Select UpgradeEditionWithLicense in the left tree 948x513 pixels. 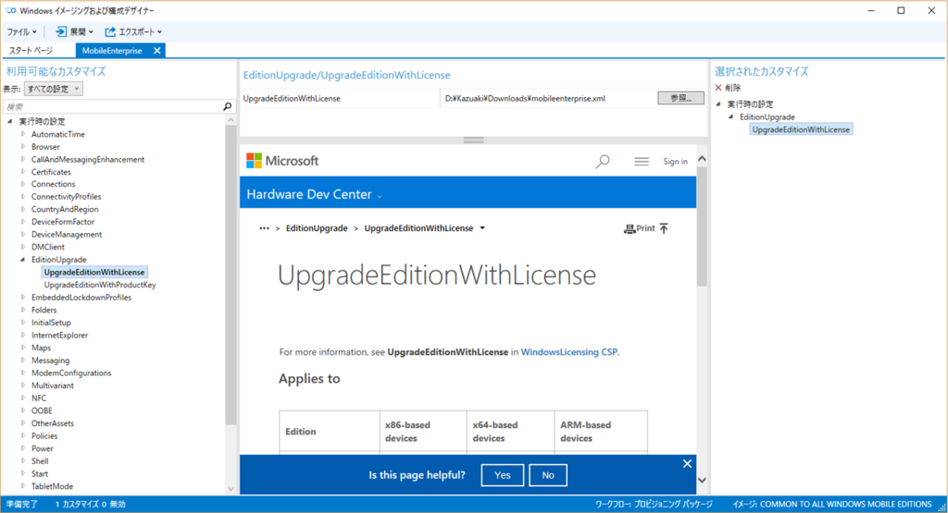click(x=94, y=272)
